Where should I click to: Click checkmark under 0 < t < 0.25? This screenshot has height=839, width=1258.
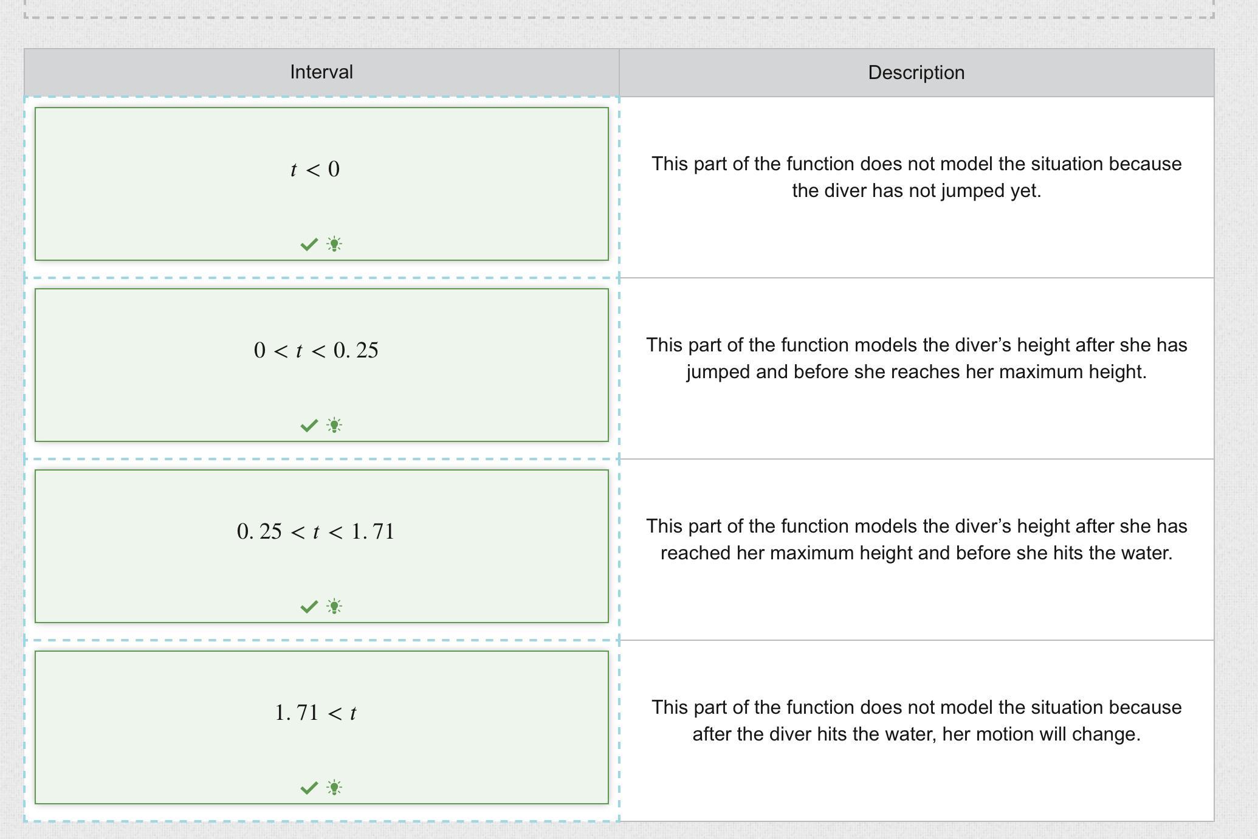309,426
